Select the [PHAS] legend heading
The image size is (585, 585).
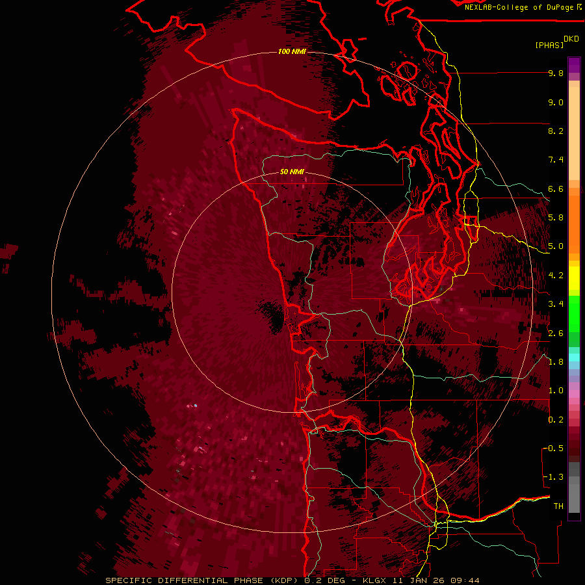click(549, 45)
